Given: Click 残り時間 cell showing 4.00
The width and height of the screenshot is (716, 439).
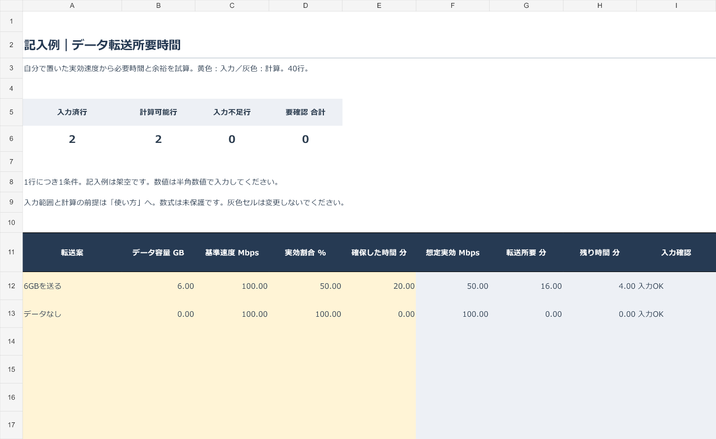Looking at the screenshot, I should point(600,286).
